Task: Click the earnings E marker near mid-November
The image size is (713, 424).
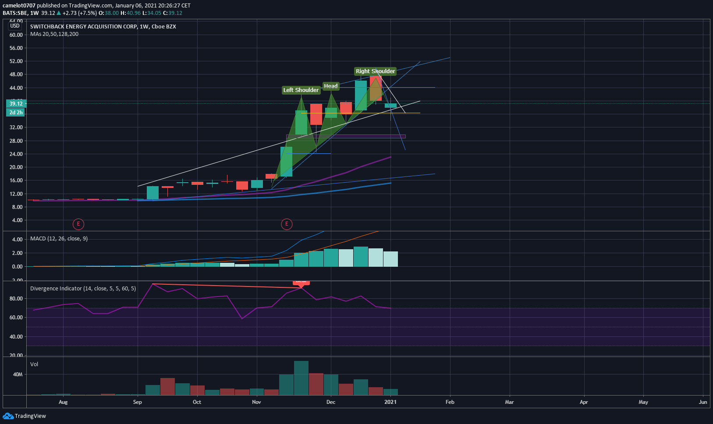Action: coord(287,224)
